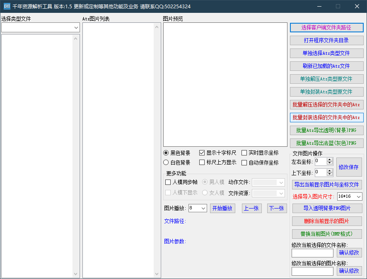
Task: Enable the 自动保存坐标 checkbox
Action: 244,163
